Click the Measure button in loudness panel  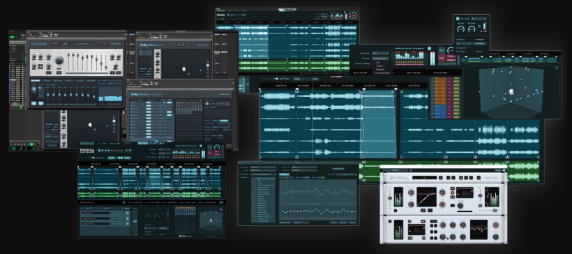click(x=480, y=43)
